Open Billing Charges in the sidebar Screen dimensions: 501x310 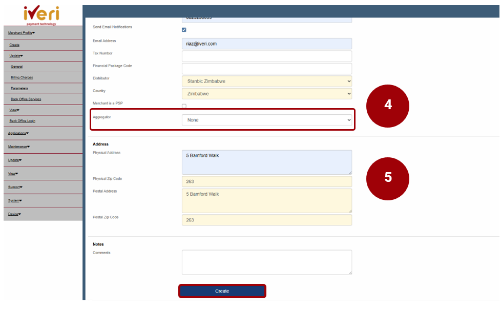22,77
